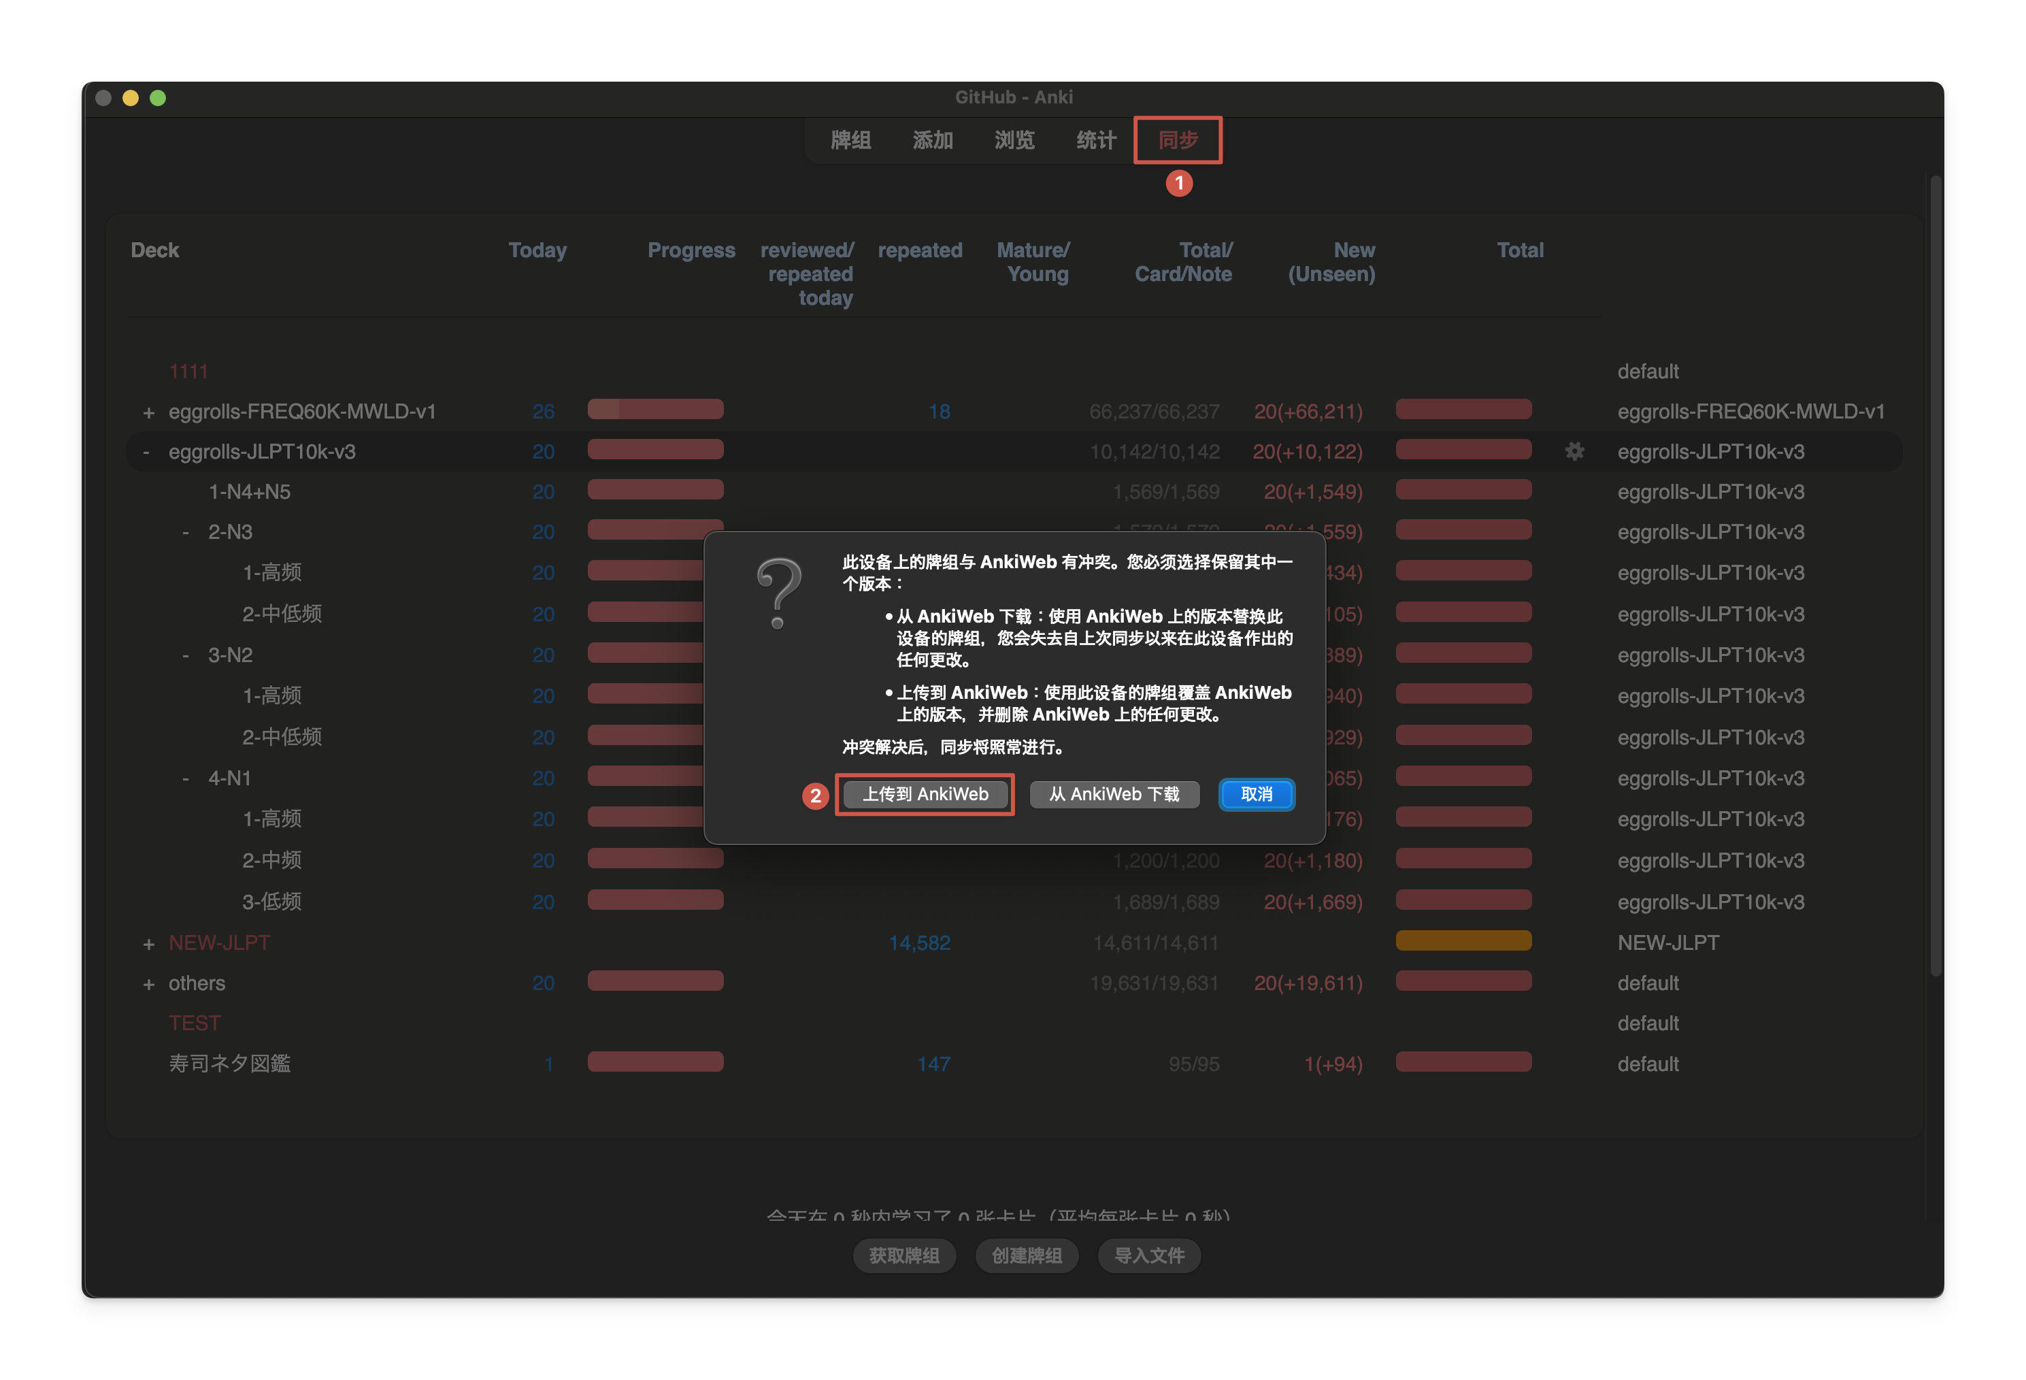Open the 寿司ネタ図鑑 deck

229,1064
